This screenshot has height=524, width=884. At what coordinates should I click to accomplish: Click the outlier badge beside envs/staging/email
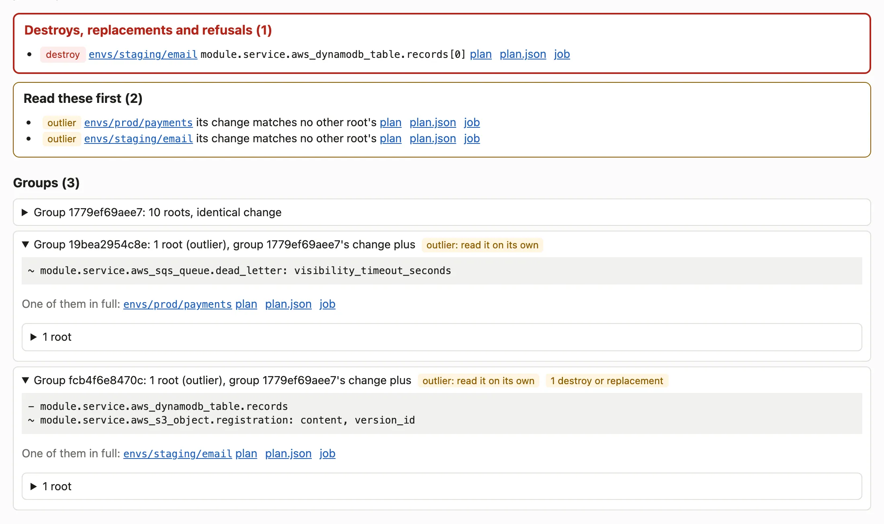click(x=61, y=139)
